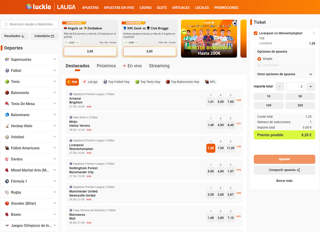Image resolution: width=320 pixels, height=232 pixels.
Task: Toggle Marruecos home win odds 1,48
Action: (211, 218)
